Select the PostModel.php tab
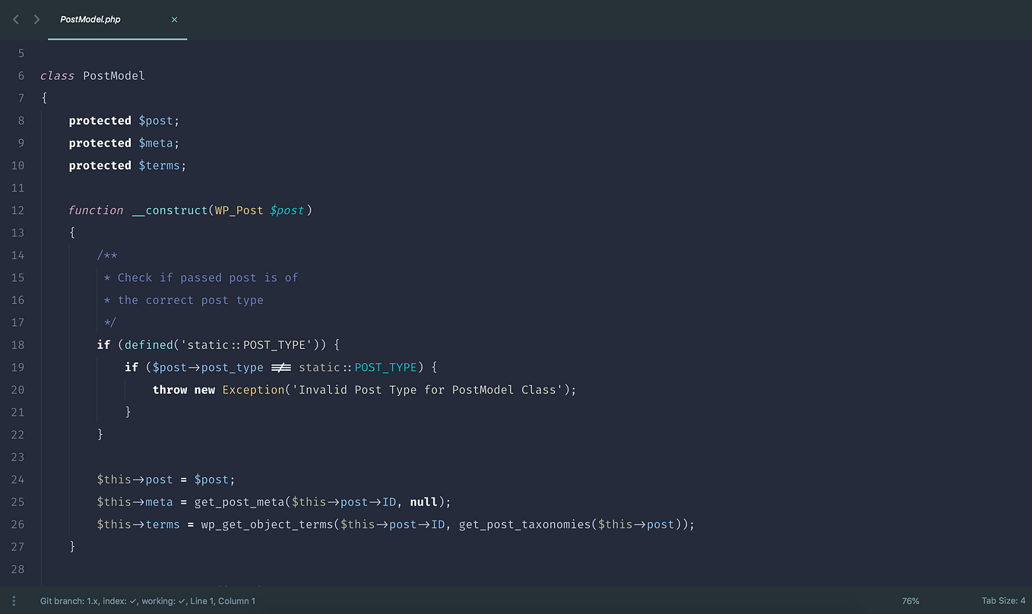 click(x=91, y=21)
